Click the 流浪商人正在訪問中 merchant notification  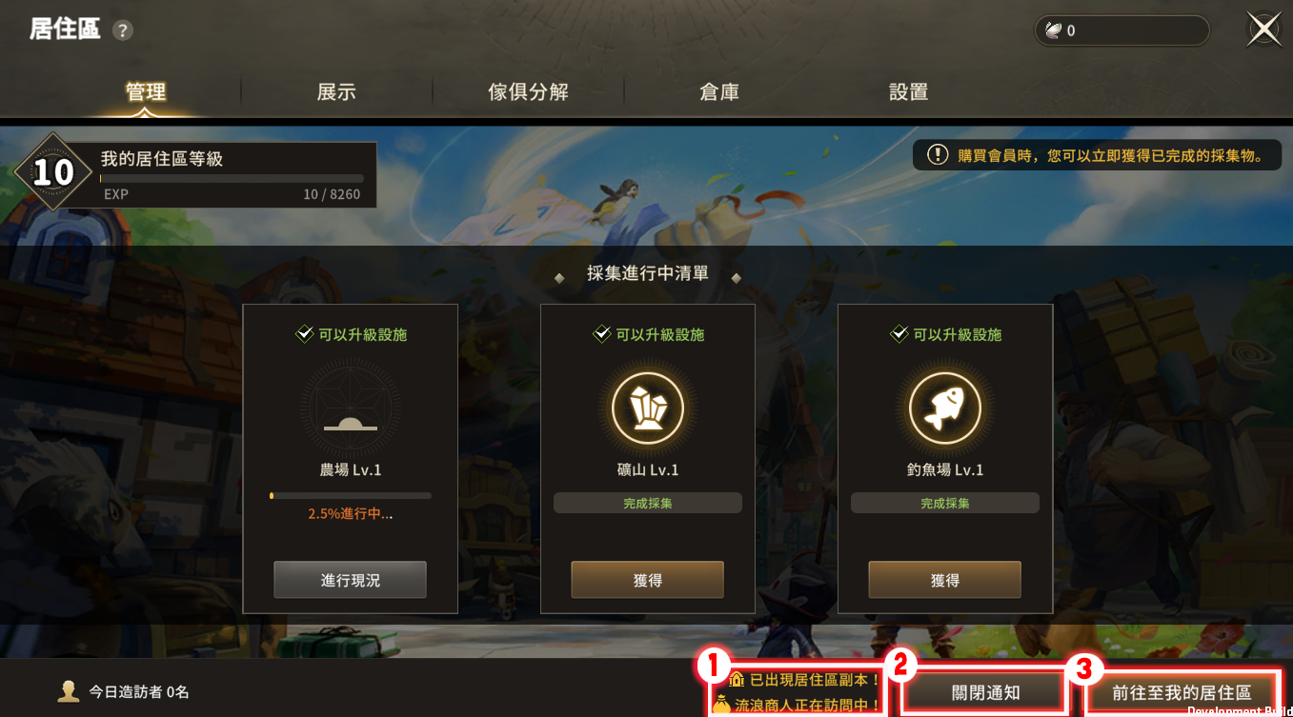[x=796, y=706]
